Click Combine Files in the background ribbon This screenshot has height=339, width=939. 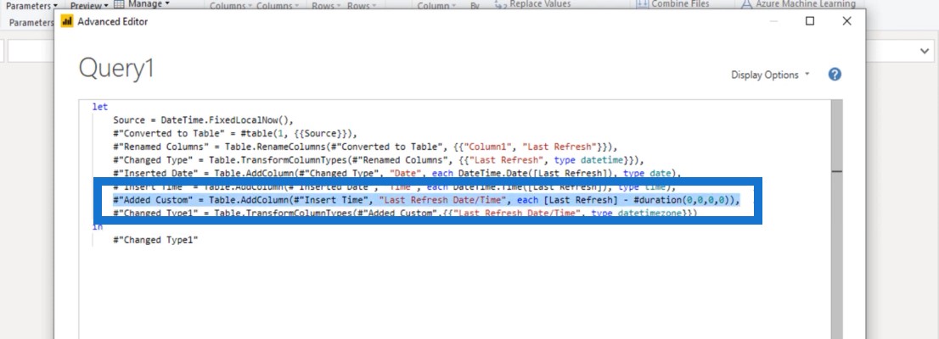672,4
